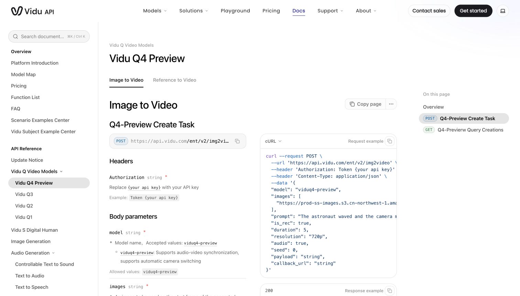Screen dimensions: 520x296
Task: Jump to Q4-Previerw Query Creations anchor
Action: 463,130
